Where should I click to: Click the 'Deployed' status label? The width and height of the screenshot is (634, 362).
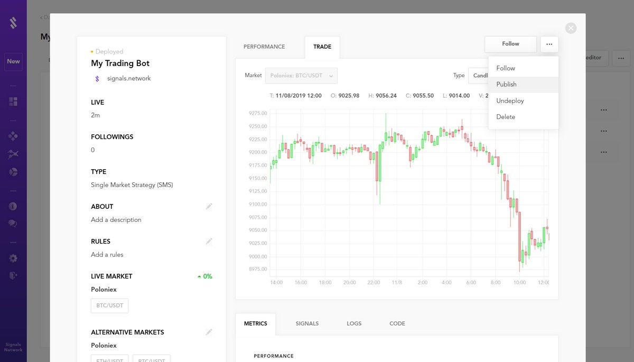click(109, 51)
